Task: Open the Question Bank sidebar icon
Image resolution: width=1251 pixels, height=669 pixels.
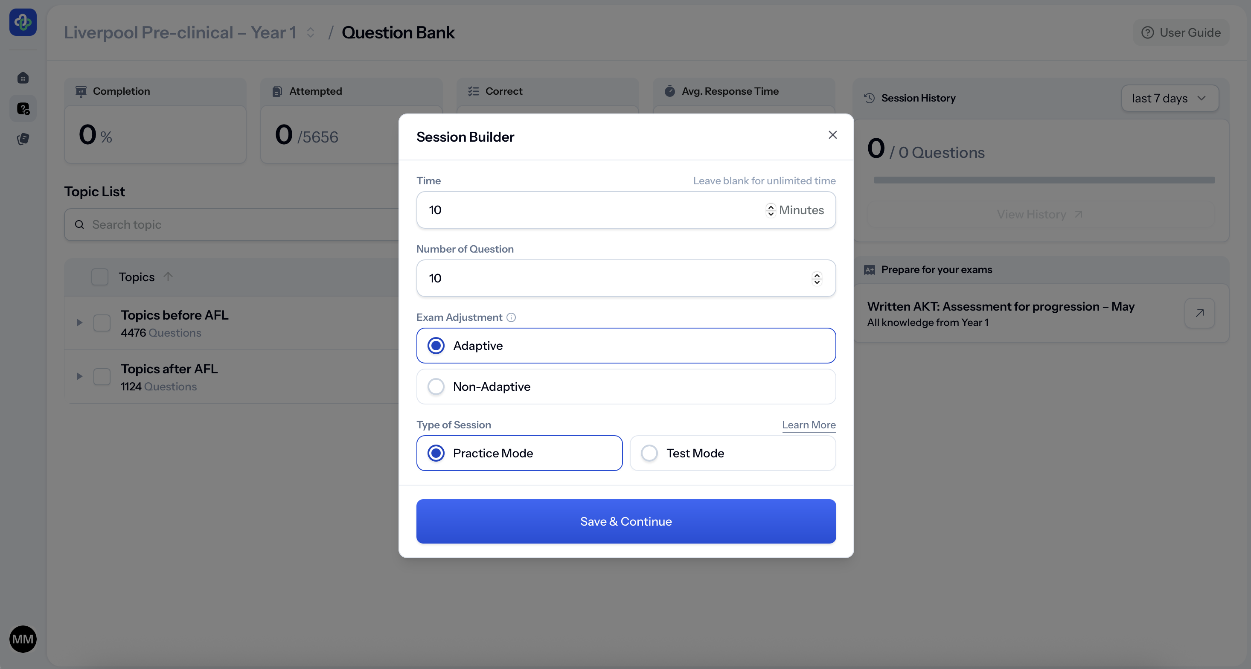Action: (23, 109)
